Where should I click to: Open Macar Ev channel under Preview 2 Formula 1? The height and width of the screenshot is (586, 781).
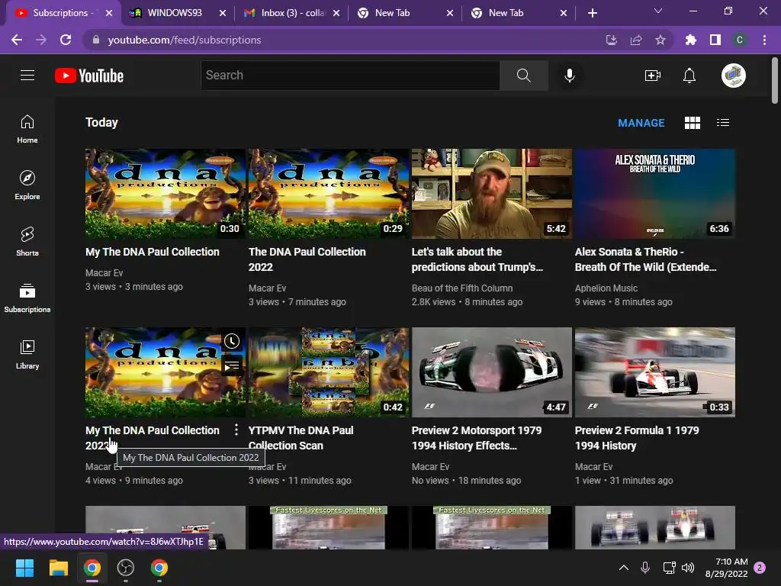[593, 466]
